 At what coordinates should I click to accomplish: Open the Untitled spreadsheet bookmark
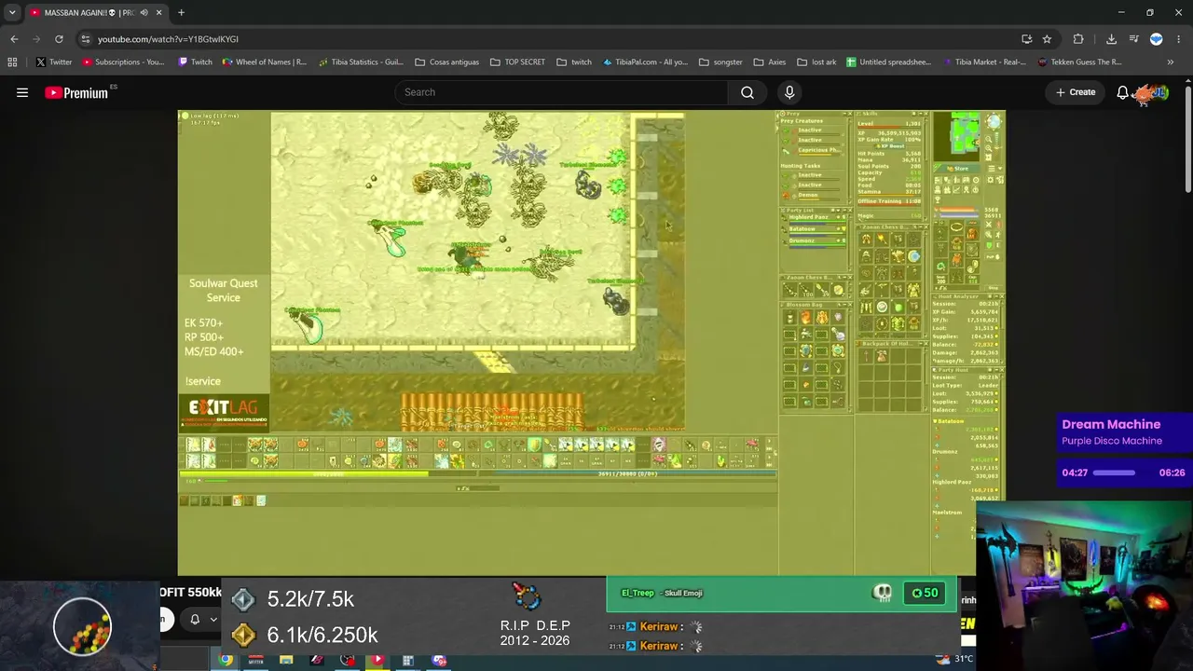[x=889, y=62]
